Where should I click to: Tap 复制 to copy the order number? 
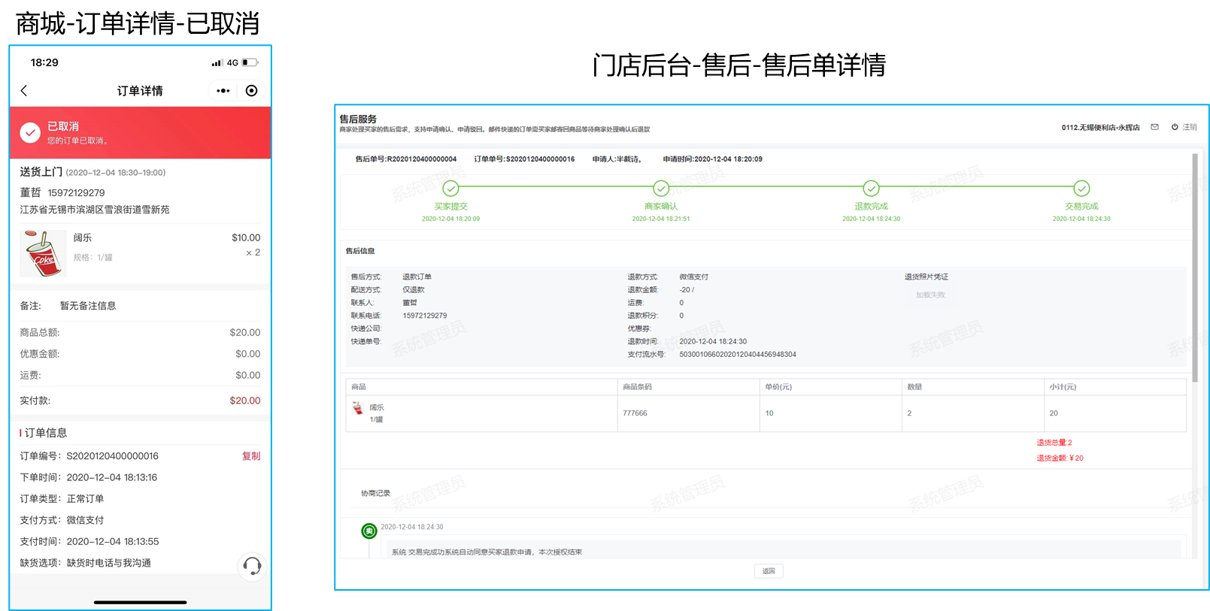click(251, 456)
